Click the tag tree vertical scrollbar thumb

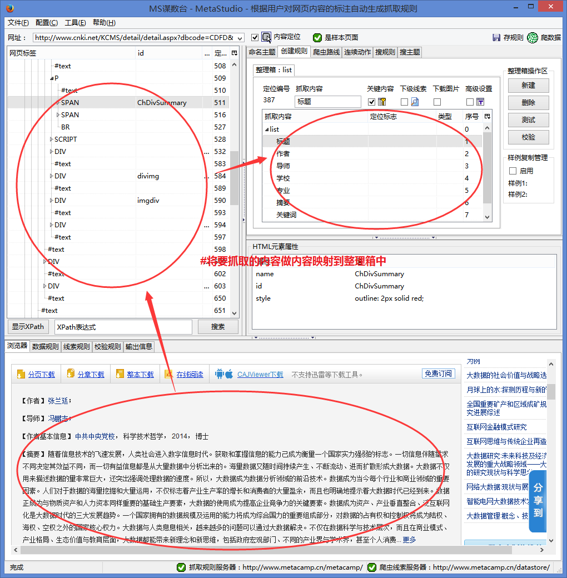point(234,178)
